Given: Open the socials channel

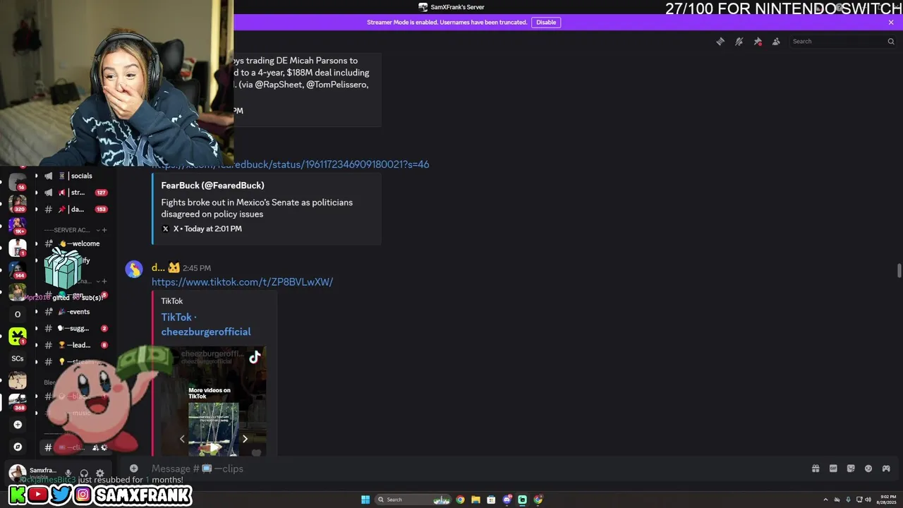Looking at the screenshot, I should point(75,176).
